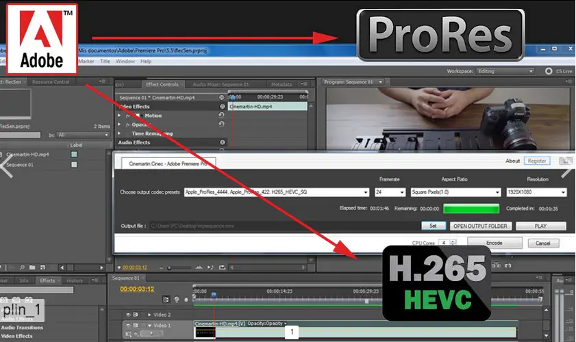The image size is (576, 342).
Task: Click label color swatch for Cinemartin-HD.mp4
Action: [x=74, y=155]
